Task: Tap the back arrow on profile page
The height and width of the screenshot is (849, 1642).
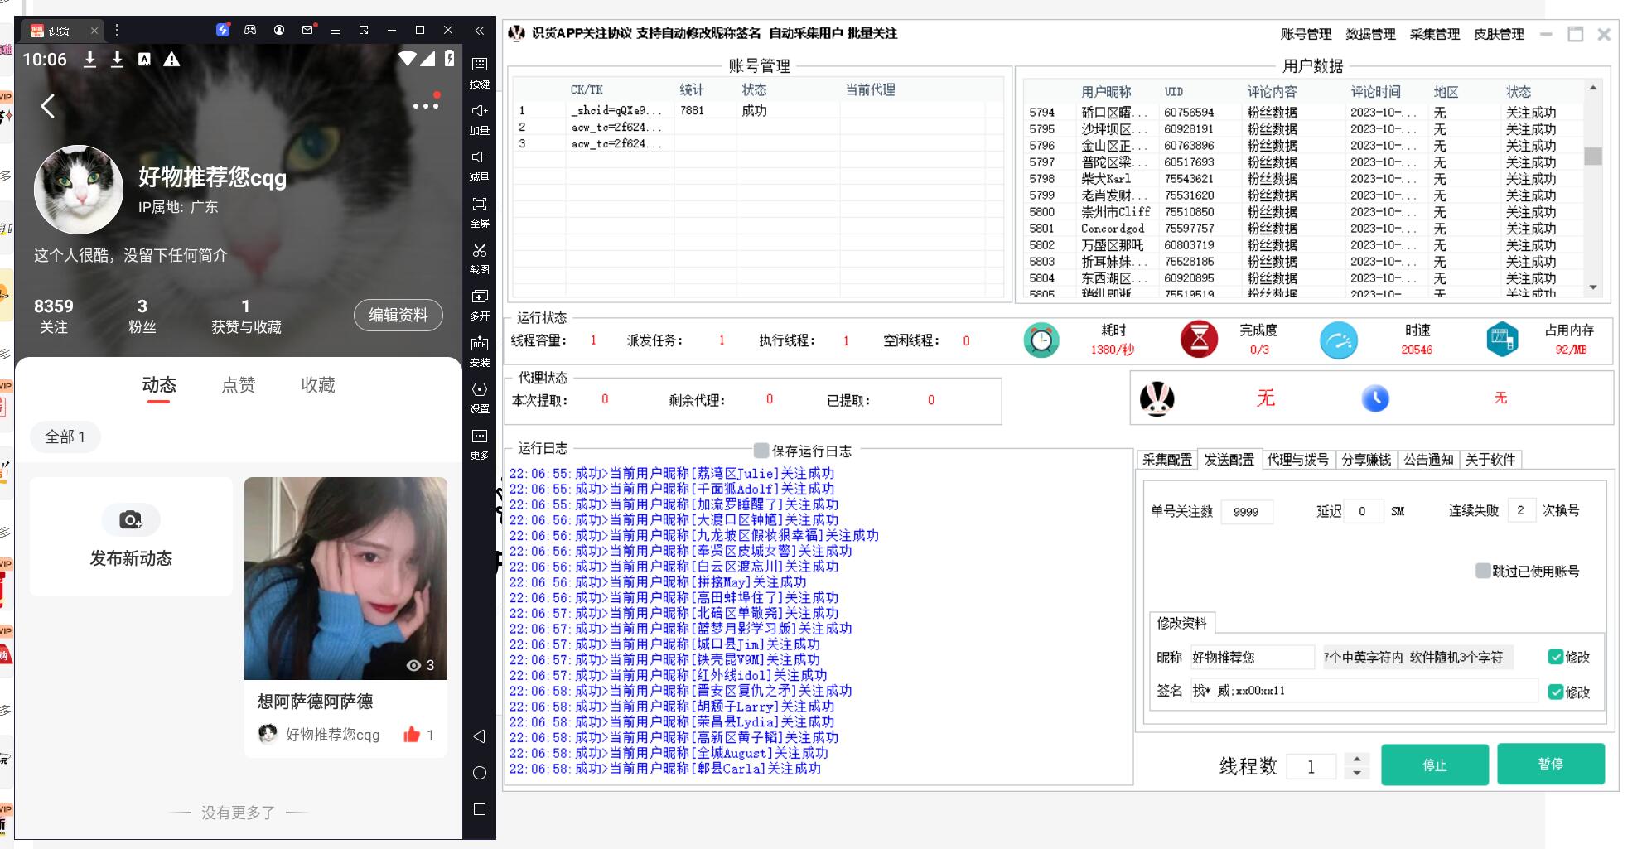Action: coord(48,106)
